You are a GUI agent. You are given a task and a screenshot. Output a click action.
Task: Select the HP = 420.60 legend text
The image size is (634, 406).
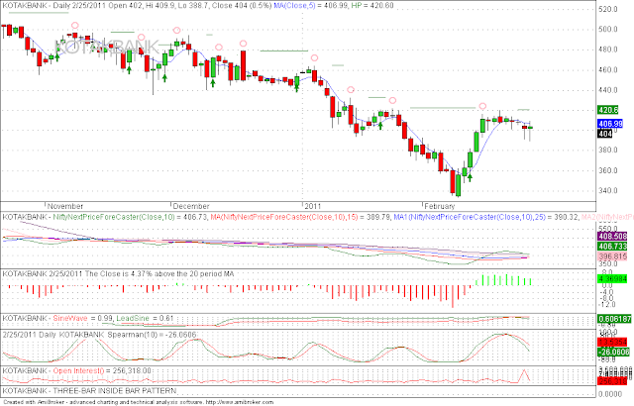pyautogui.click(x=372, y=6)
